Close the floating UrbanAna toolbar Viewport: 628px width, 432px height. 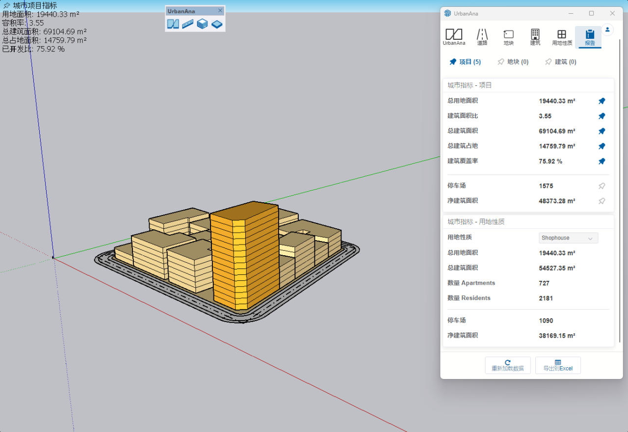pos(220,10)
